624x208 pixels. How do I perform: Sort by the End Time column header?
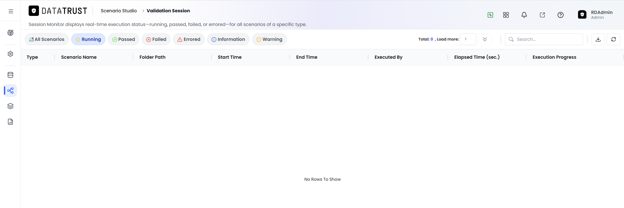pos(307,57)
